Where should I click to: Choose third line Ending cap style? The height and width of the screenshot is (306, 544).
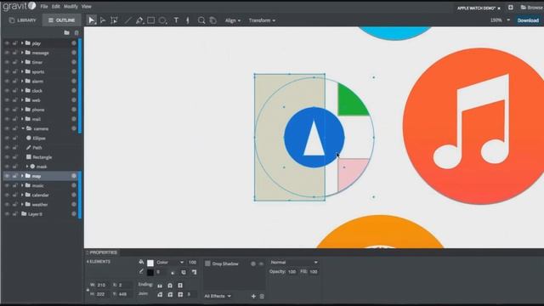[180, 286]
